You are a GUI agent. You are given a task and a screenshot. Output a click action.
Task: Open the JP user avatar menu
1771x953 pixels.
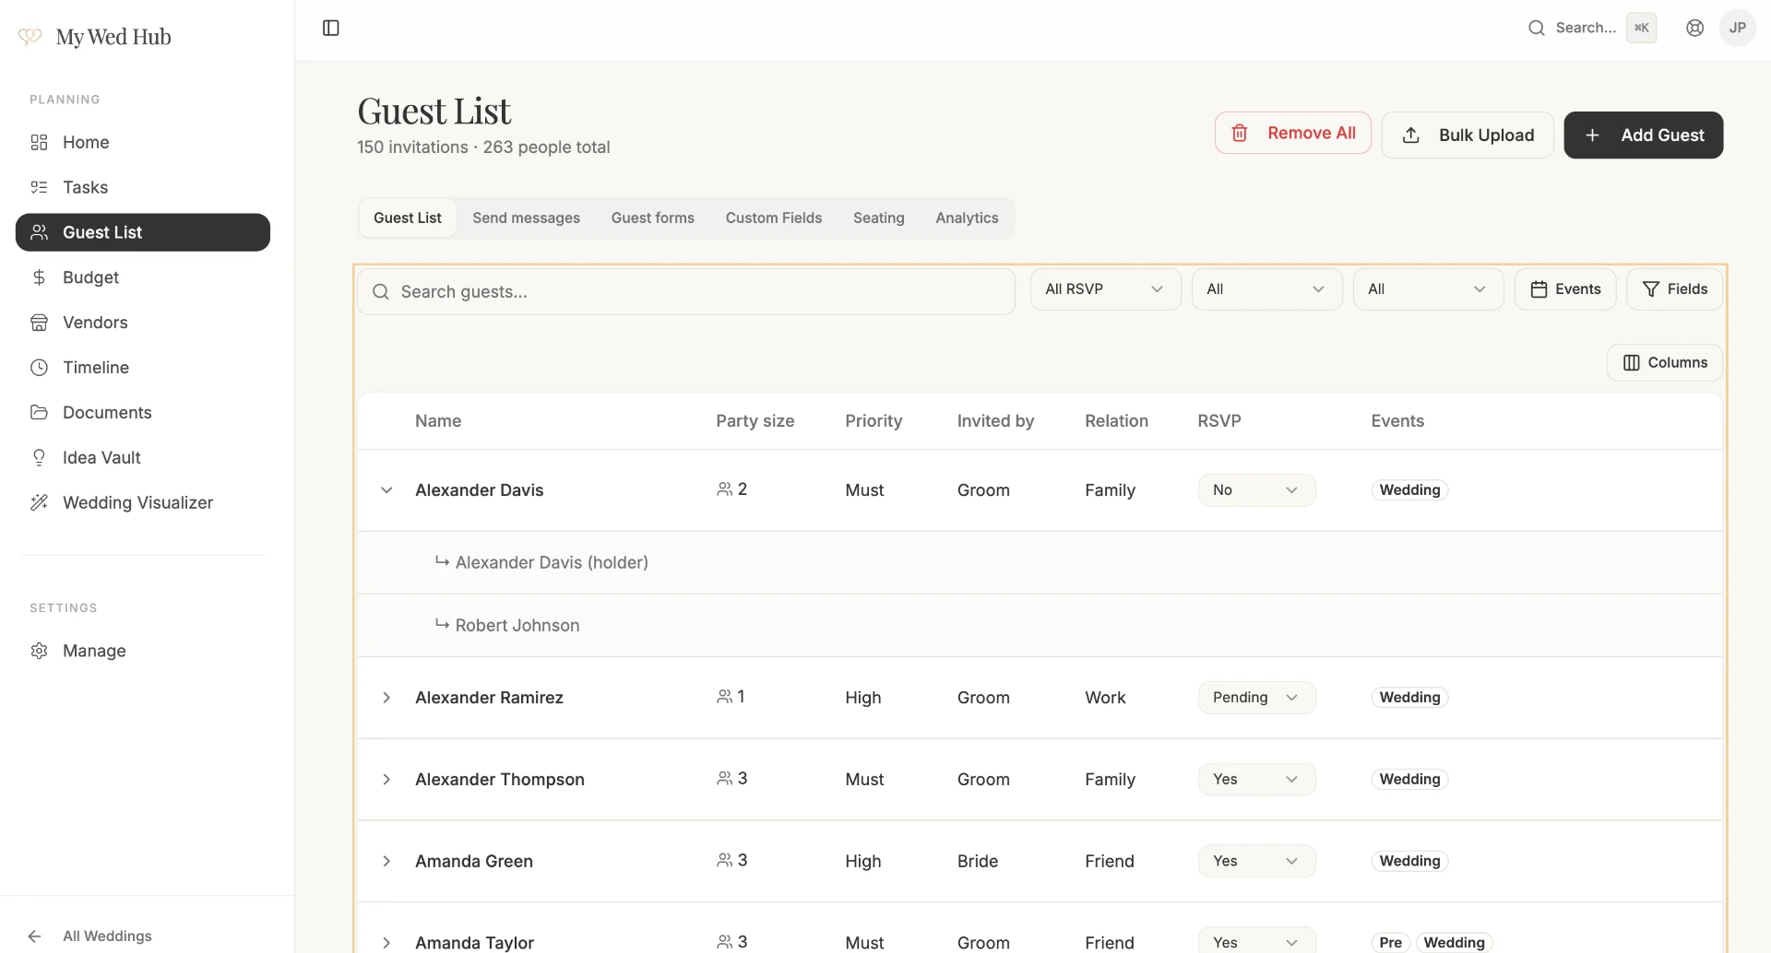click(1737, 28)
